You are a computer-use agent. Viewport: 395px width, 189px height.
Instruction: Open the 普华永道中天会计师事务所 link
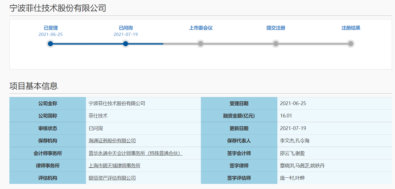pos(135,153)
